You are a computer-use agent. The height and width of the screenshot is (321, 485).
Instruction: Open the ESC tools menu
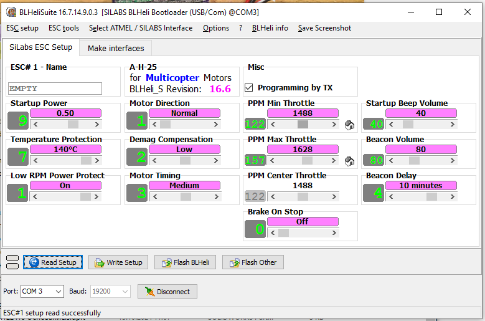pyautogui.click(x=64, y=28)
